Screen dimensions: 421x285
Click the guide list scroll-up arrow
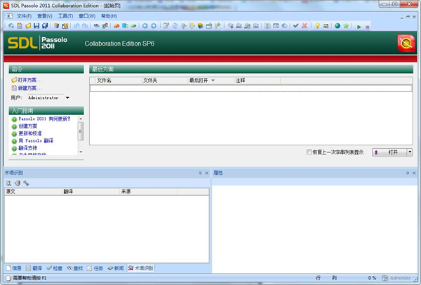(x=81, y=119)
